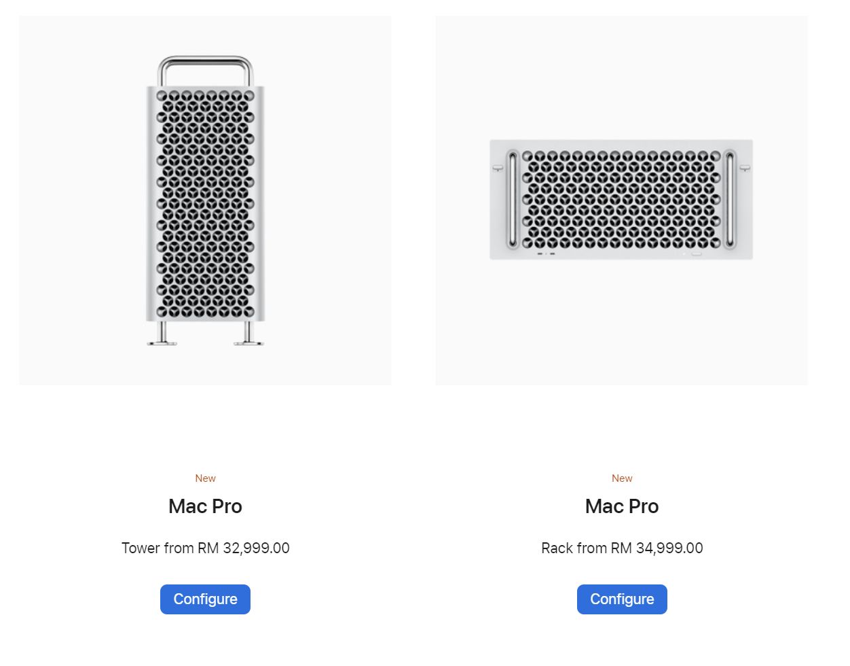Open the Mac Pro Tower product name link
This screenshot has width=850, height=666.
coord(205,506)
